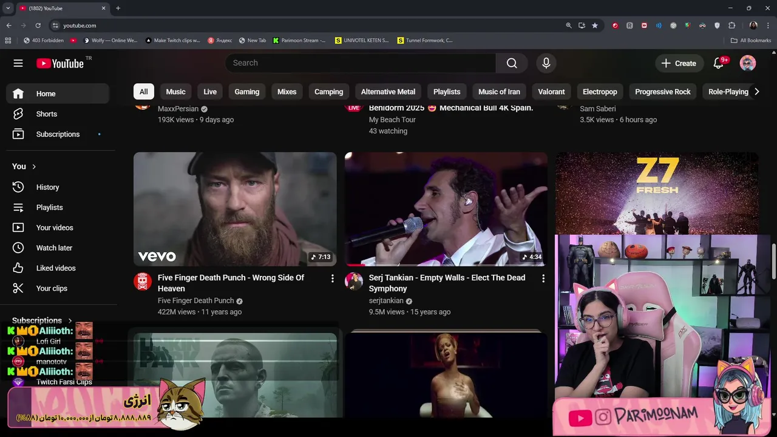
Task: Expand the sidebar Subscriptions heading chevron
Action: (x=70, y=320)
